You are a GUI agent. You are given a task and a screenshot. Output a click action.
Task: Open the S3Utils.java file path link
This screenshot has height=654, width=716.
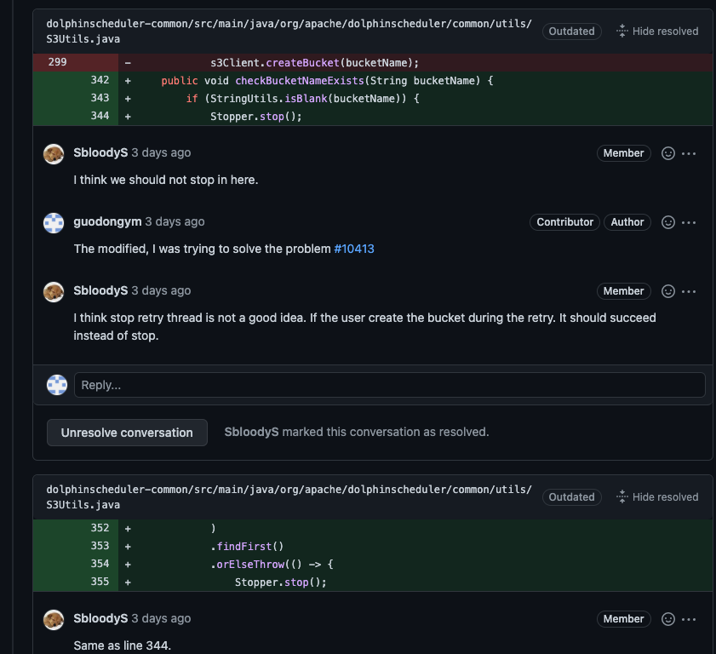click(x=289, y=31)
